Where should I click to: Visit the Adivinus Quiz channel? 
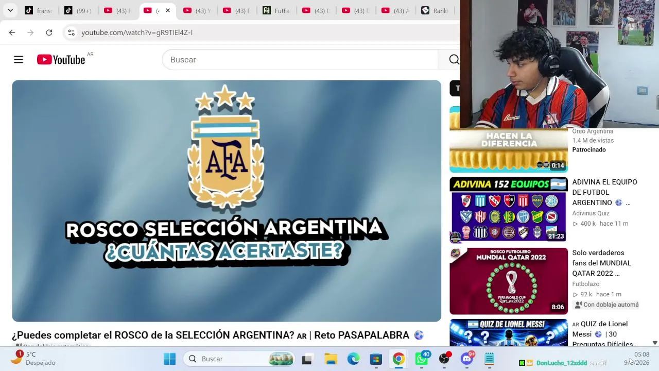point(591,213)
